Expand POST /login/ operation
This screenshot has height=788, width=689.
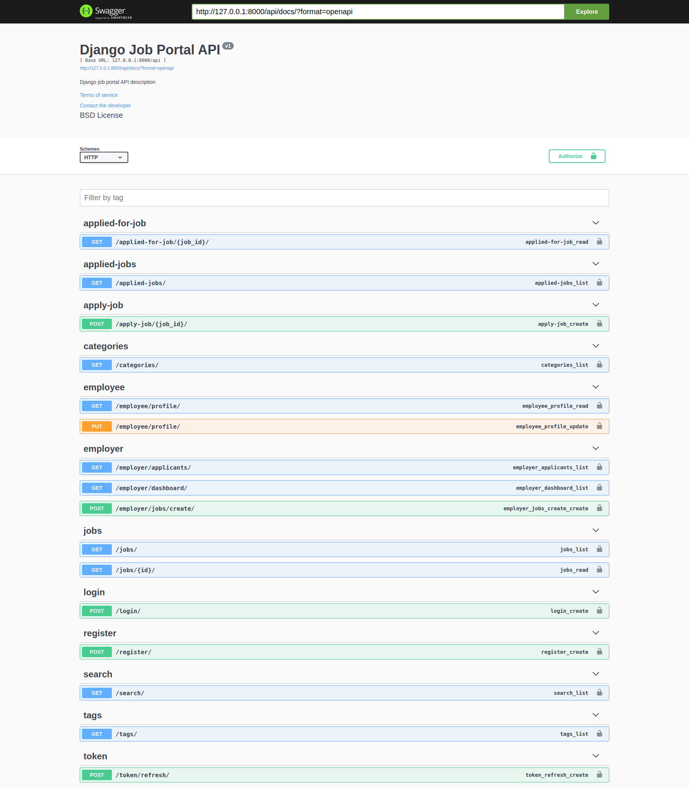pyautogui.click(x=344, y=611)
